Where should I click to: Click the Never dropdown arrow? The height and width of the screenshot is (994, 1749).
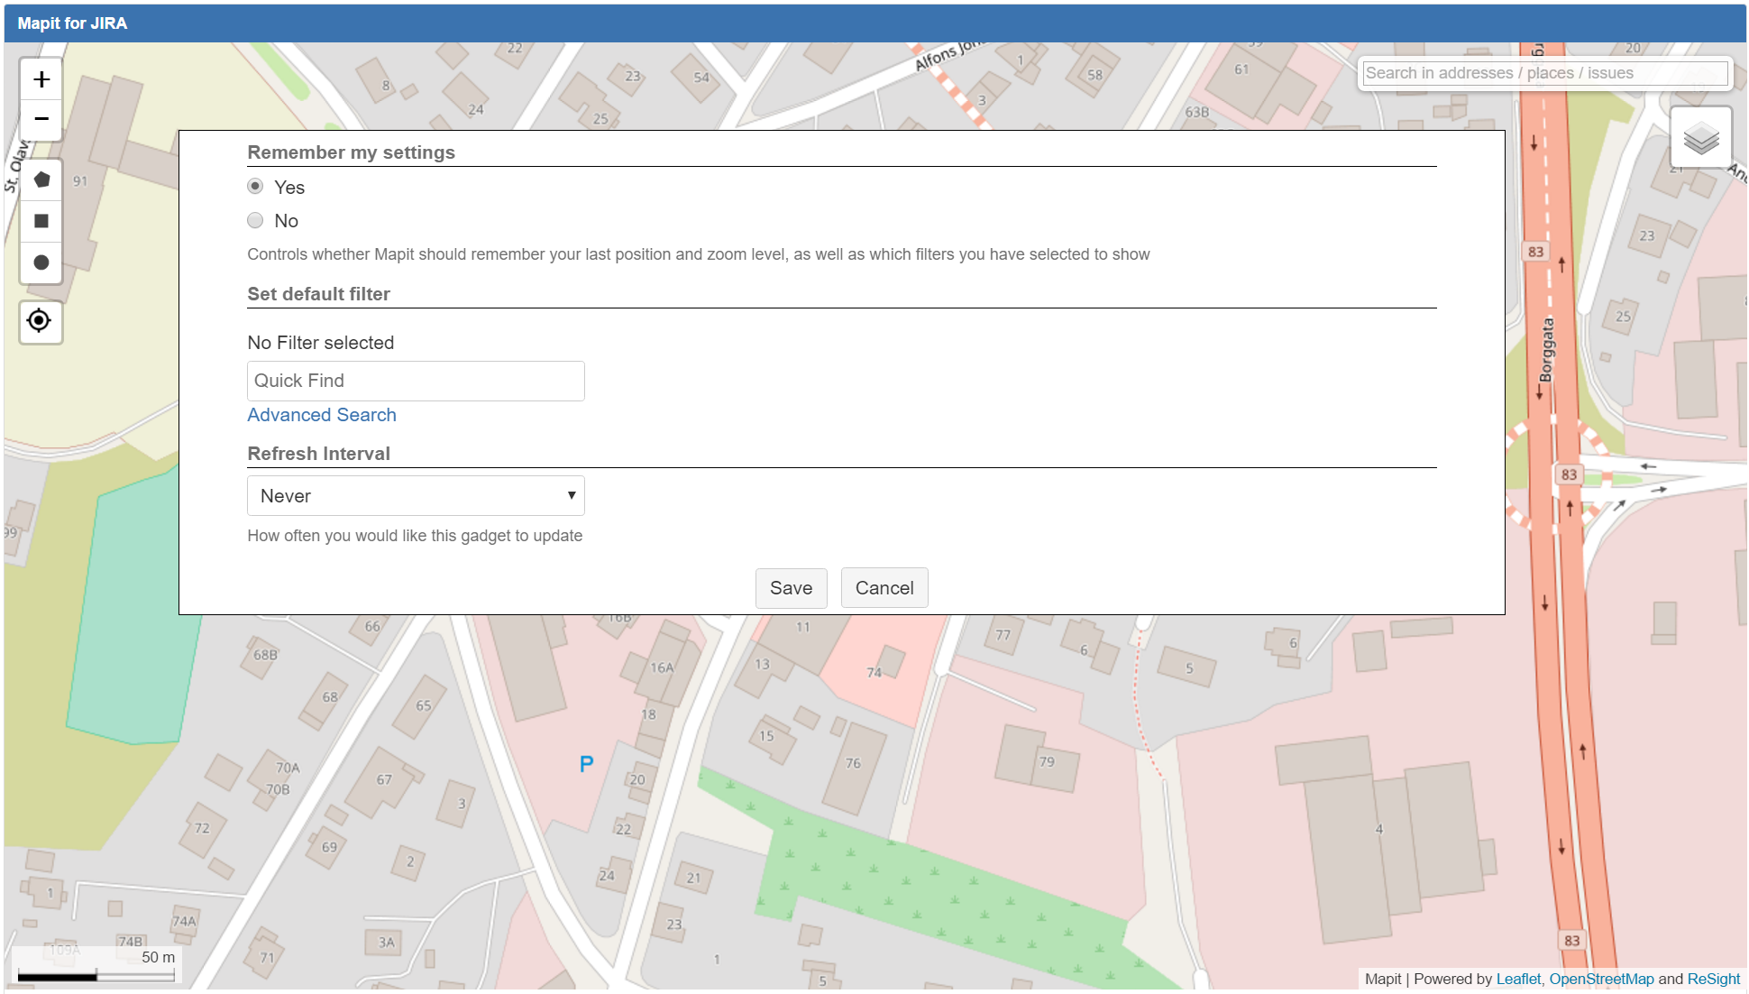(571, 496)
